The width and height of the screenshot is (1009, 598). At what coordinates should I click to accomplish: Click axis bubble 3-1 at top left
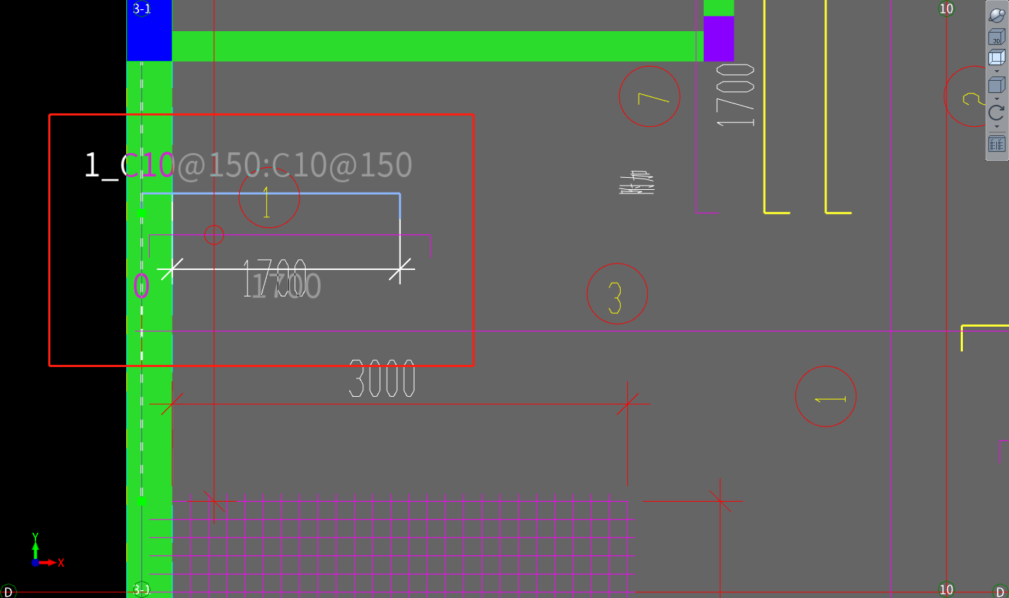(142, 9)
